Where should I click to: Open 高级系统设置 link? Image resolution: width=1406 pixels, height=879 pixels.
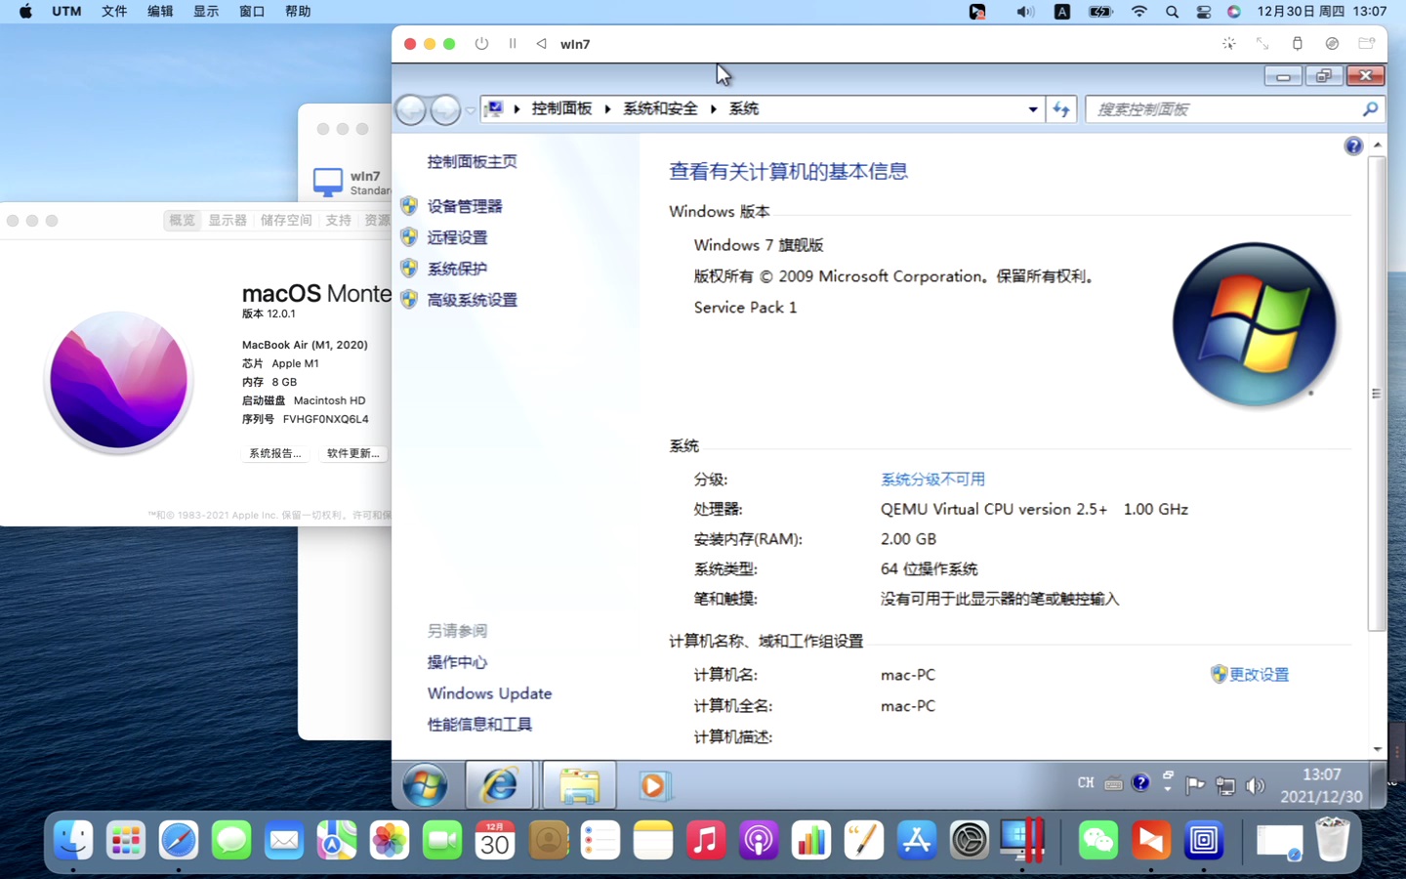pos(472,300)
